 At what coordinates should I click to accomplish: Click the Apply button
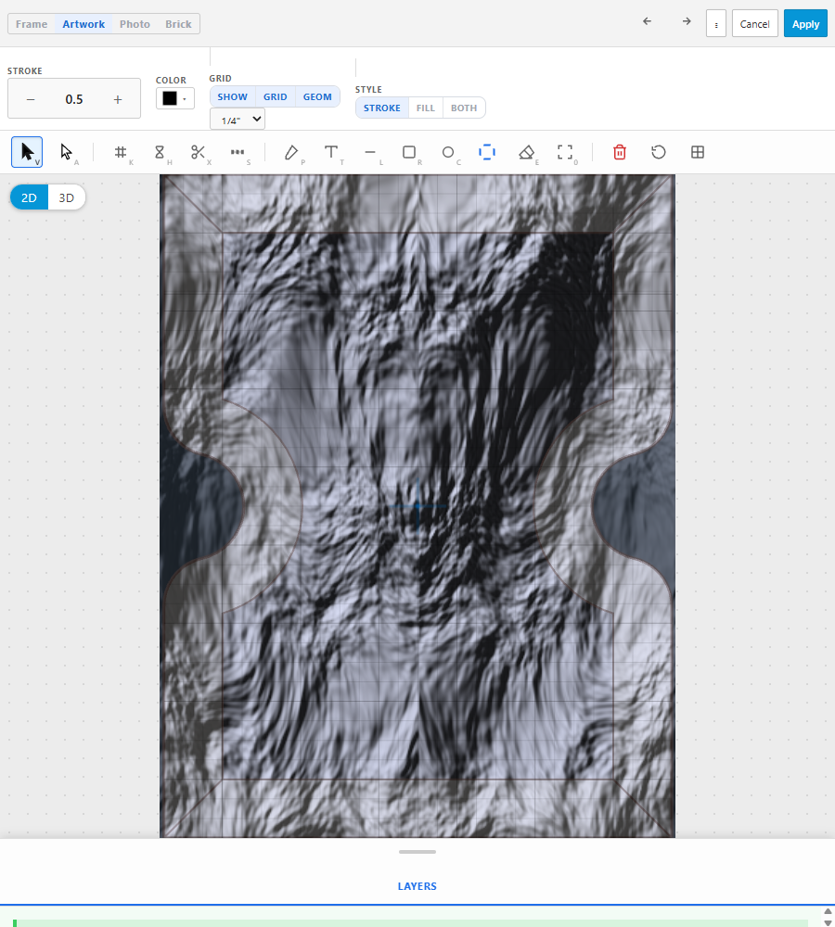805,24
